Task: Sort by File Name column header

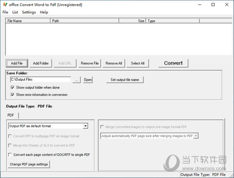Action: point(28,21)
